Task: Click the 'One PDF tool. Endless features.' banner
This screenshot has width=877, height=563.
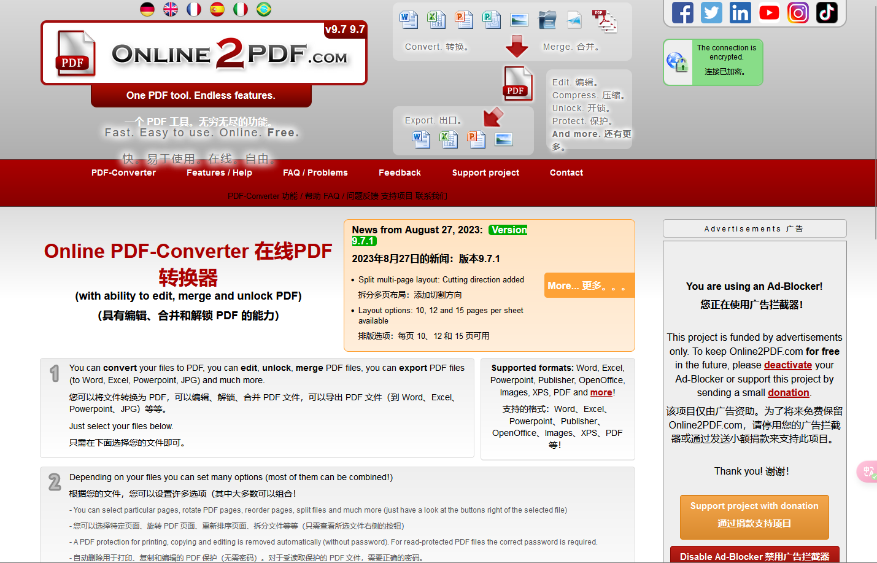Action: [201, 95]
